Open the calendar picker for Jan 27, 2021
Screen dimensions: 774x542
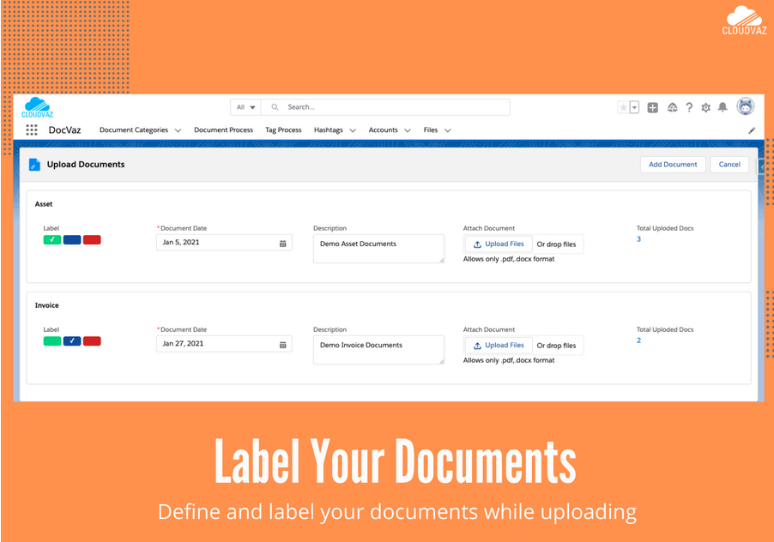point(283,344)
